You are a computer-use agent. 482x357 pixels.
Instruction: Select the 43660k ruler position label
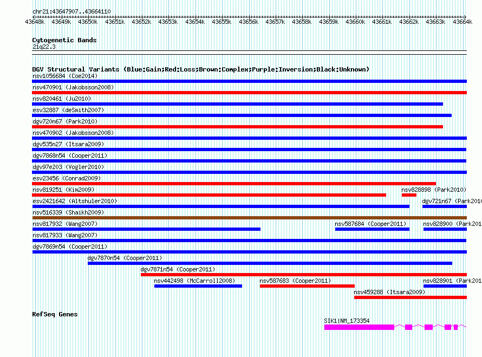pos(355,22)
